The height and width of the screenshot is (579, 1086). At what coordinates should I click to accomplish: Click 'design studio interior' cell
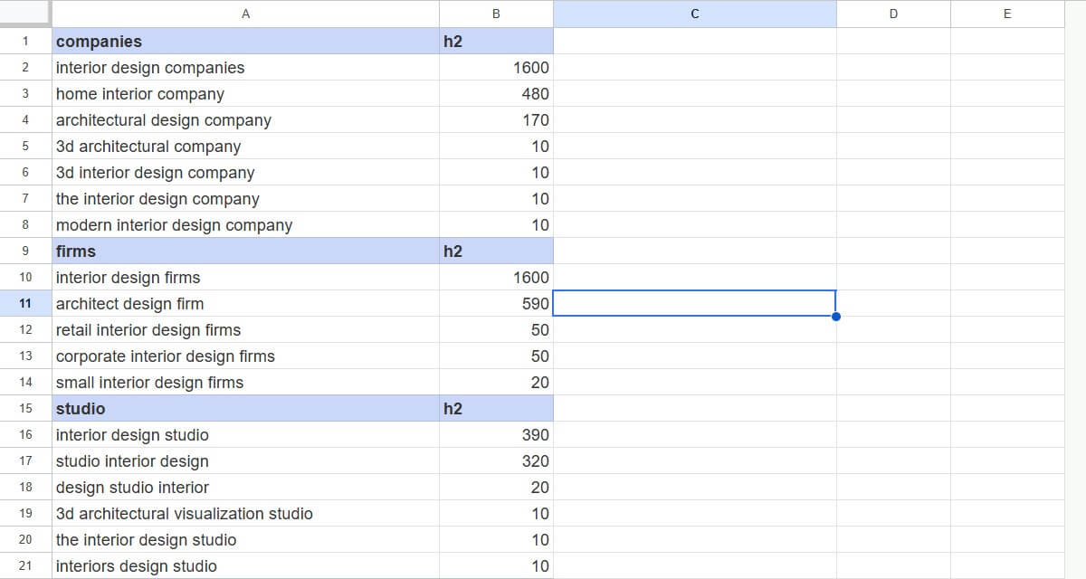(x=245, y=487)
